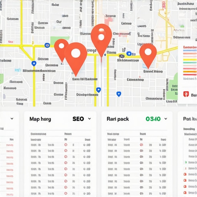
Task: Click the "SEO" label
Action: 78,119
